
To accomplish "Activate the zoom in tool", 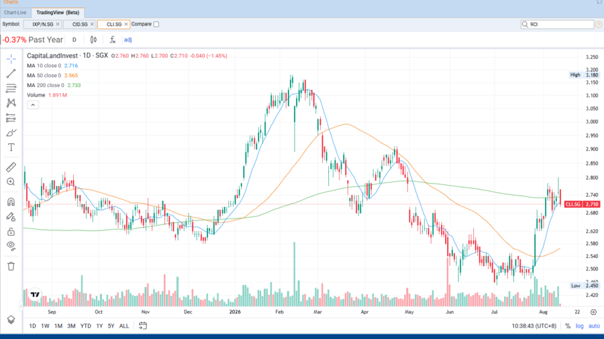I will pos(11,182).
